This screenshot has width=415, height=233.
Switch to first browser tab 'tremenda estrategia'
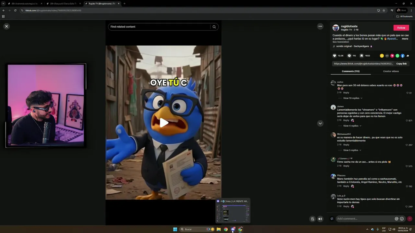pyautogui.click(x=24, y=4)
